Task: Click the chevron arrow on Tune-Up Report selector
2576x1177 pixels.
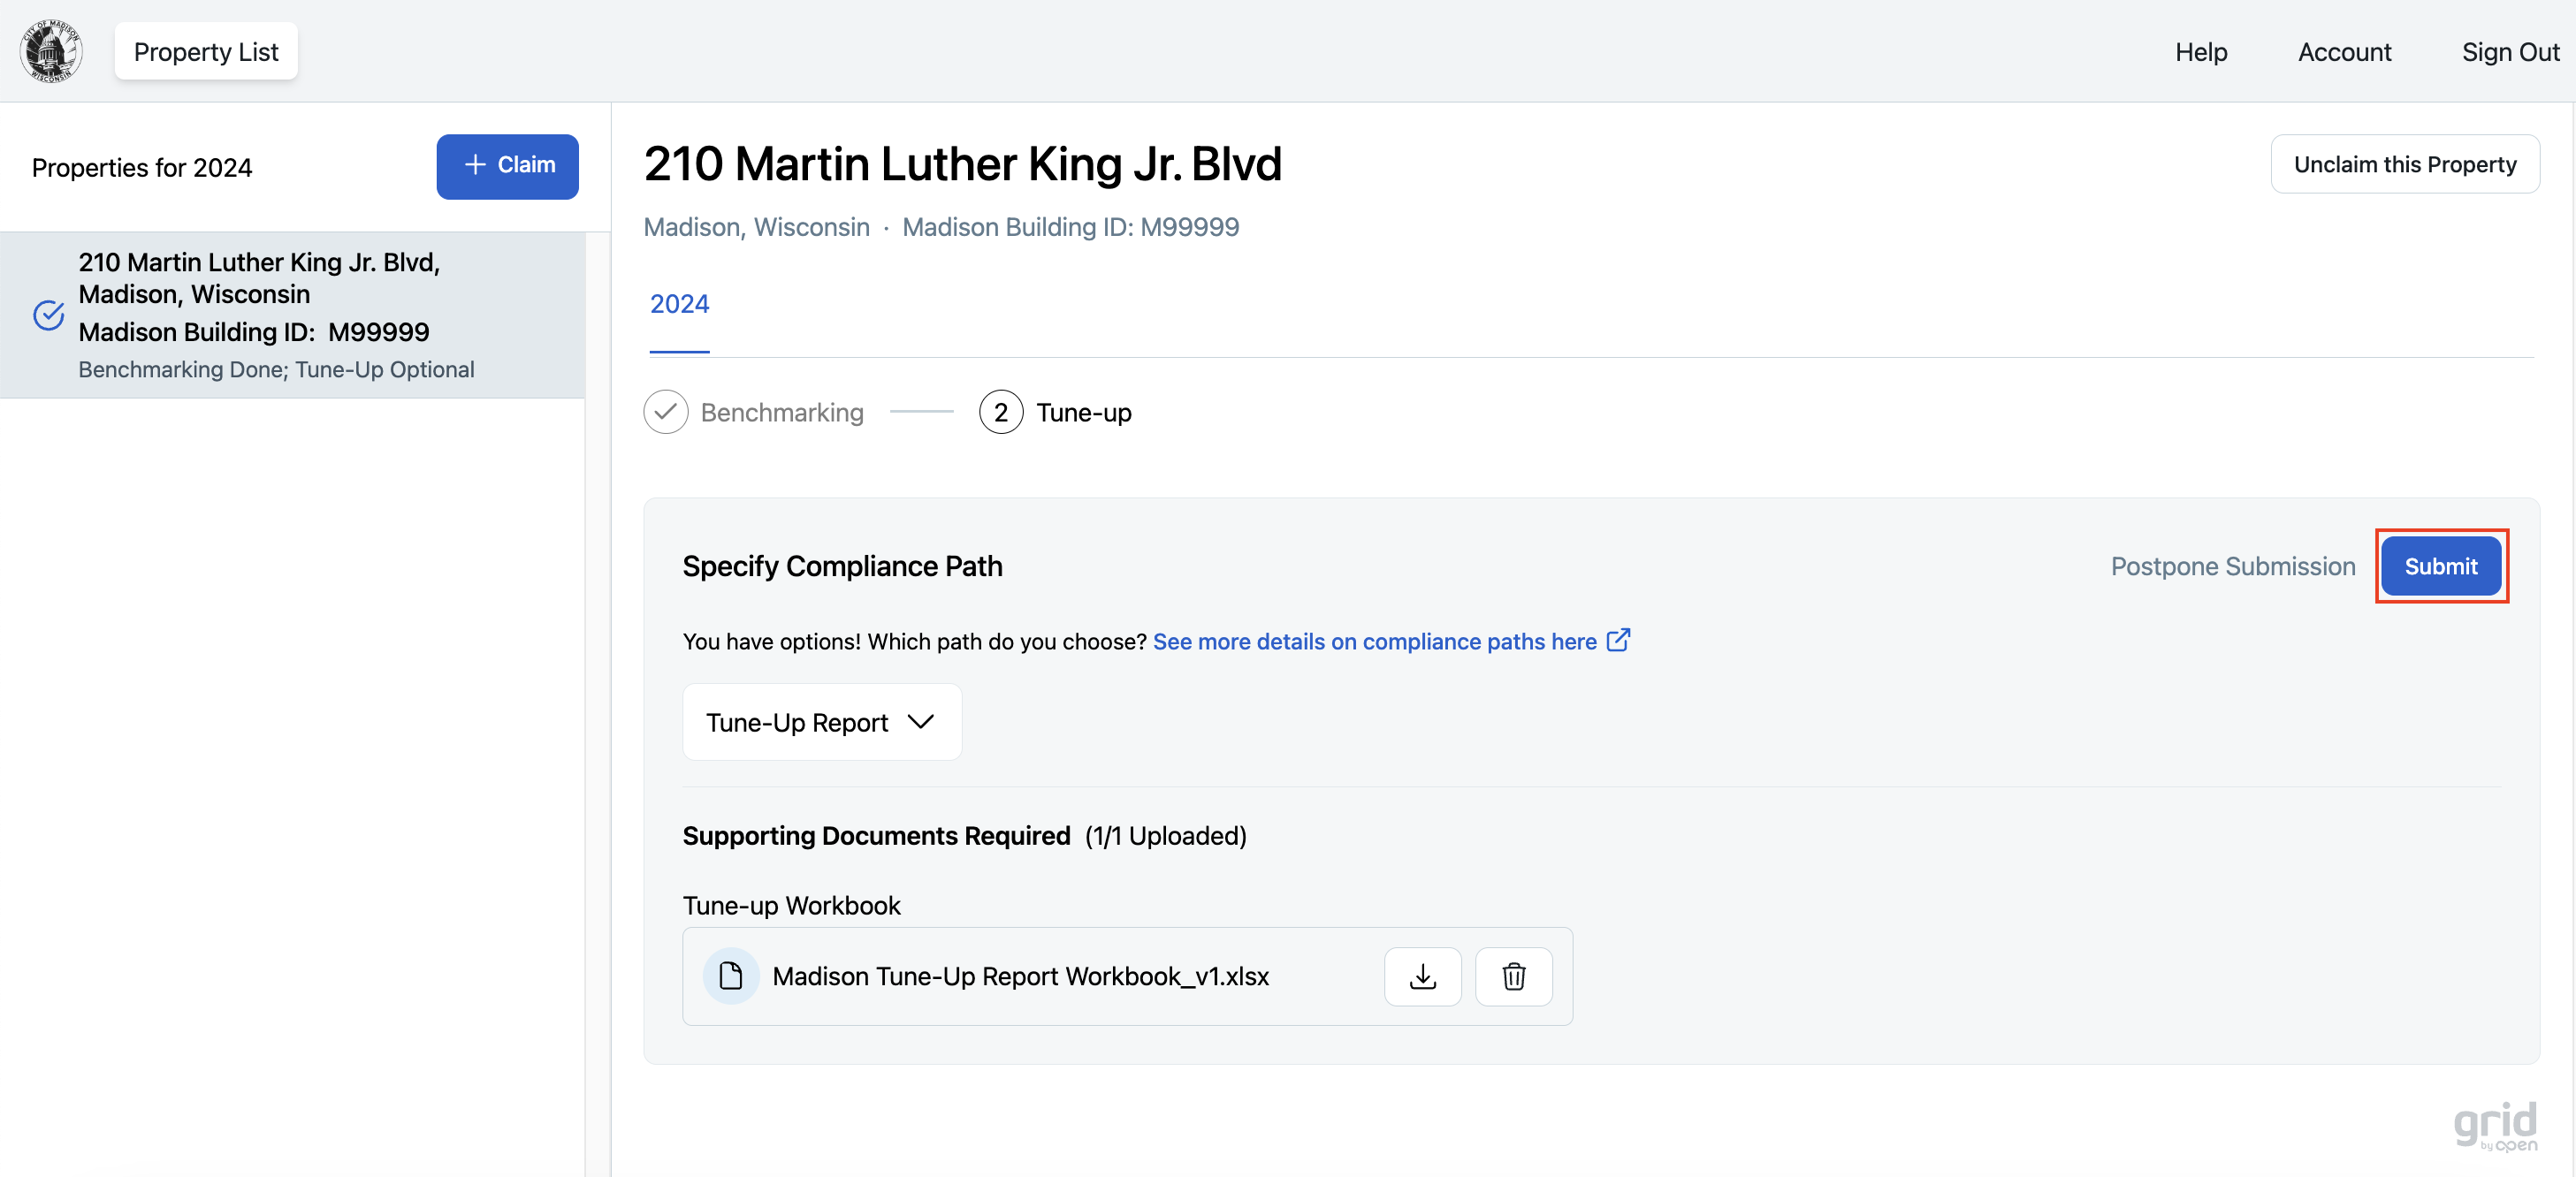Action: (921, 721)
